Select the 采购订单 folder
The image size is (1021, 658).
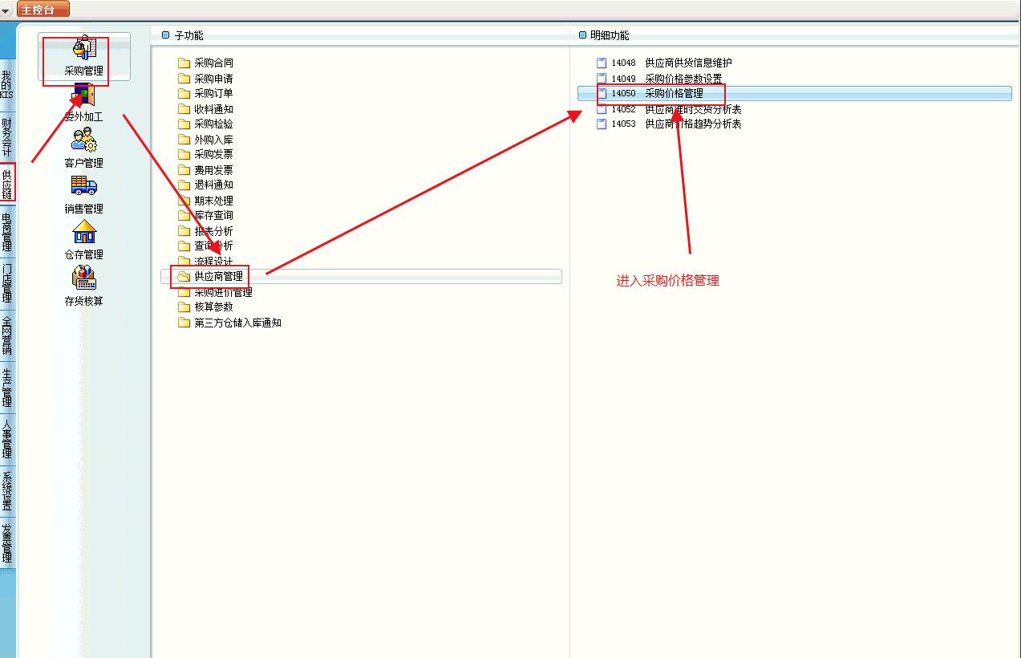tap(205, 93)
